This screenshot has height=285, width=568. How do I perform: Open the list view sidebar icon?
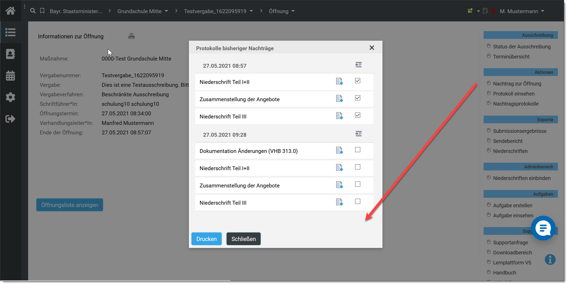pyautogui.click(x=10, y=32)
